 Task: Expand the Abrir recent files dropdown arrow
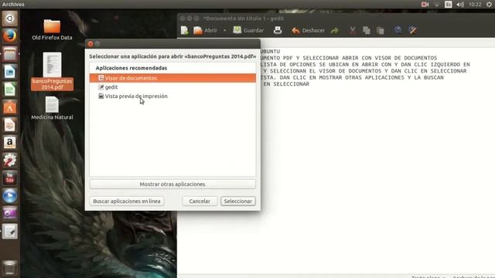pyautogui.click(x=224, y=31)
